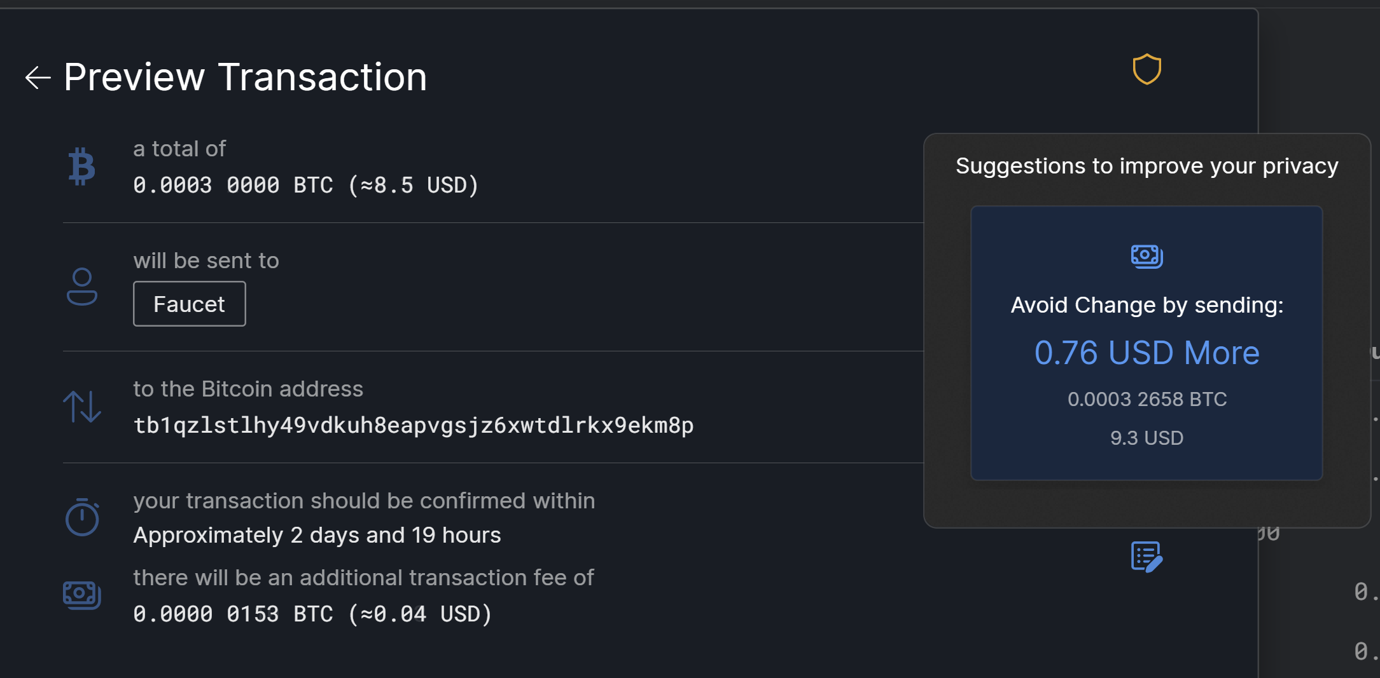Click the transfer arrows address icon
The width and height of the screenshot is (1380, 678).
click(82, 406)
